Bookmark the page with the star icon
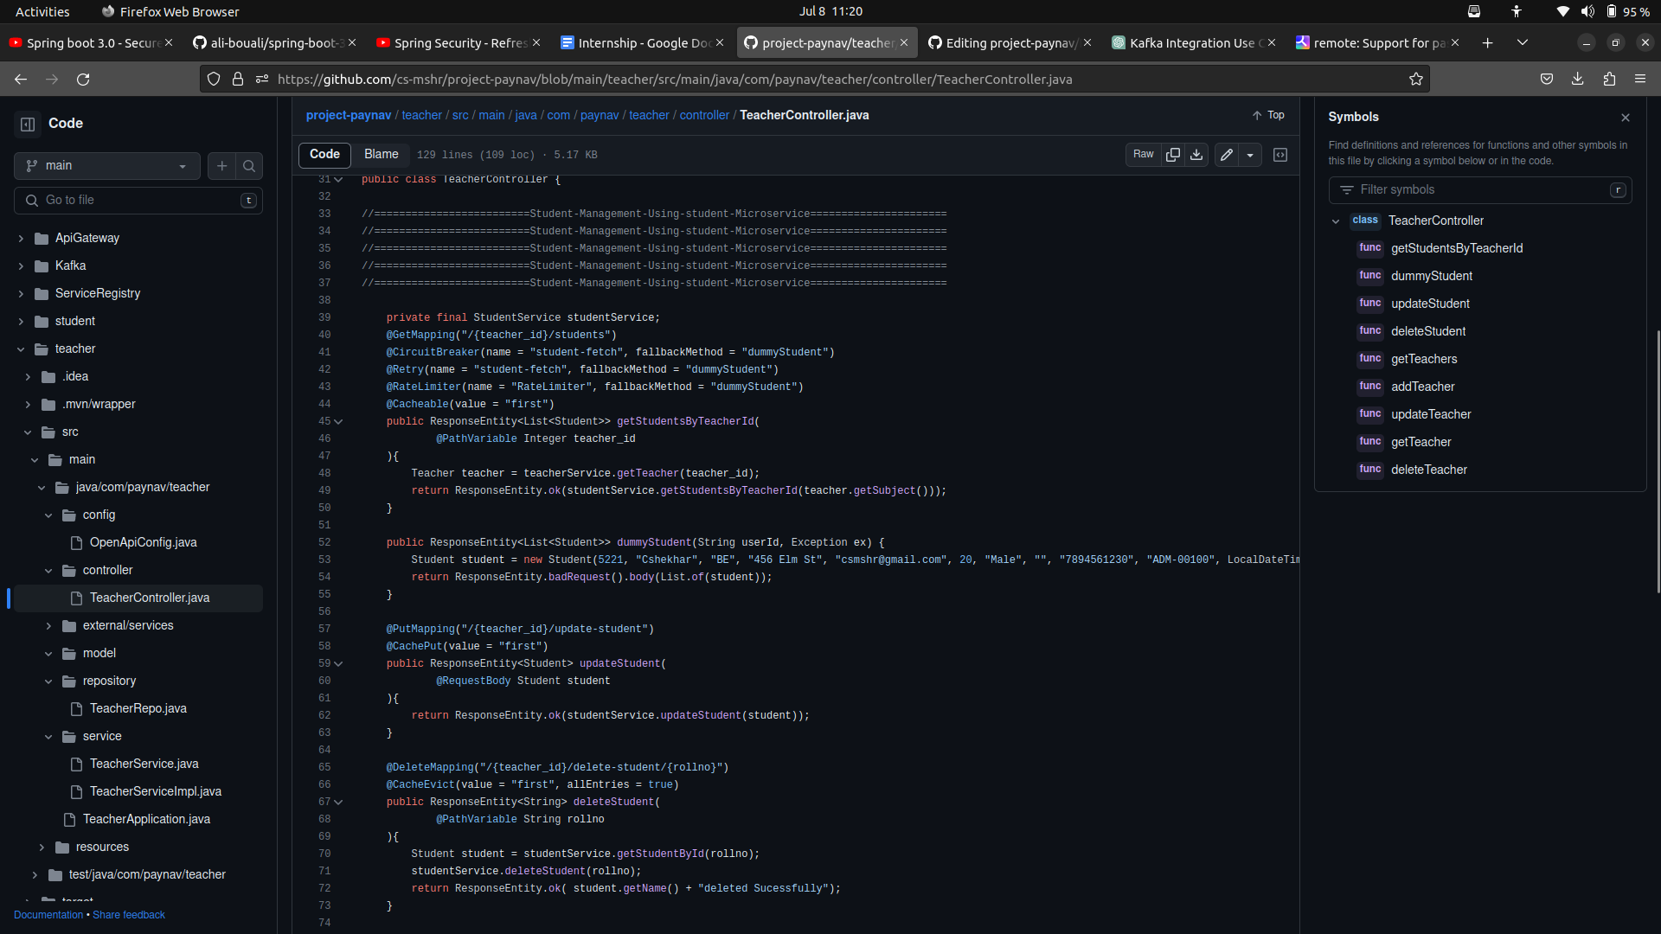 (x=1416, y=79)
